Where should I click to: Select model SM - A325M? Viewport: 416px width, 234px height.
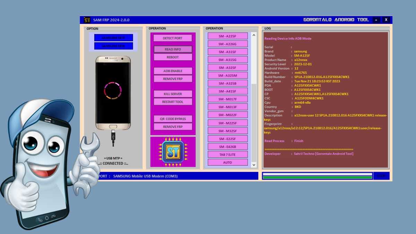[227, 76]
